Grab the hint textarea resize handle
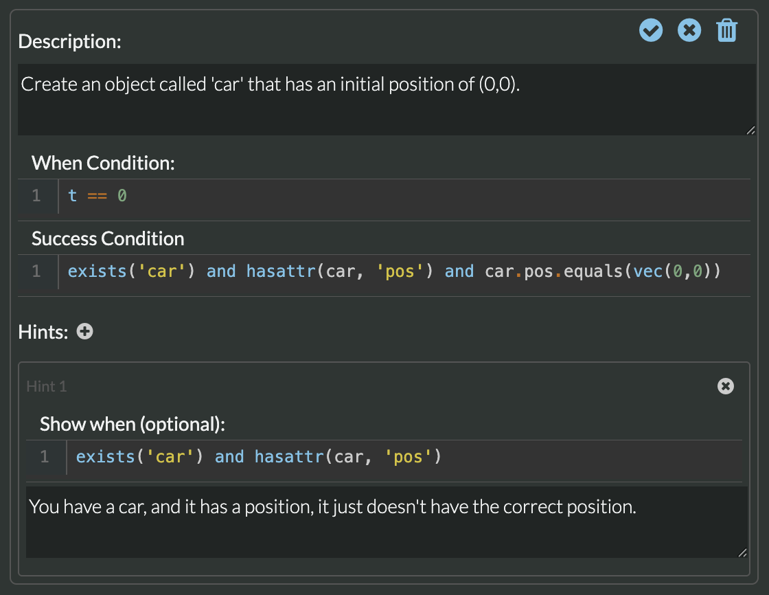 point(742,552)
